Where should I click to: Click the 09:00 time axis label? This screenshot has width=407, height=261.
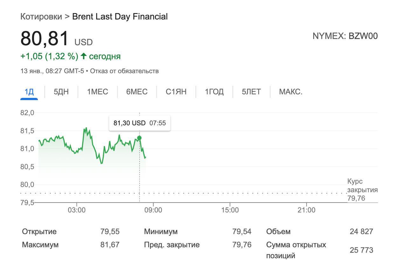153,210
